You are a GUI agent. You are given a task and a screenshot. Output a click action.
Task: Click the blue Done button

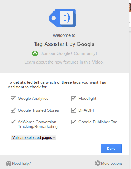(111, 149)
